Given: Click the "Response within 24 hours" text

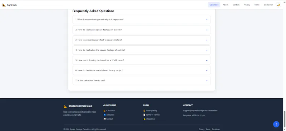Looking at the screenshot, I should point(194,115).
